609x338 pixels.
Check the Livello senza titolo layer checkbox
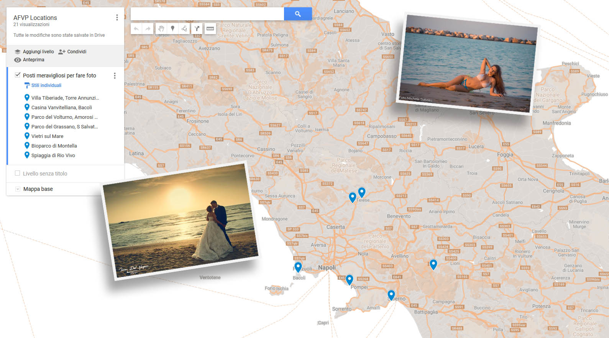point(17,173)
